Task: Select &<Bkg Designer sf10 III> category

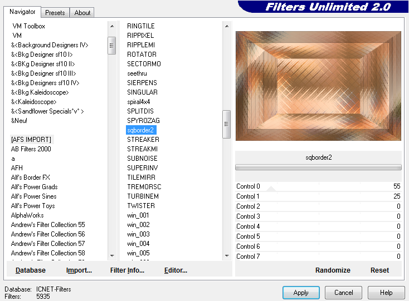Action: [43, 73]
